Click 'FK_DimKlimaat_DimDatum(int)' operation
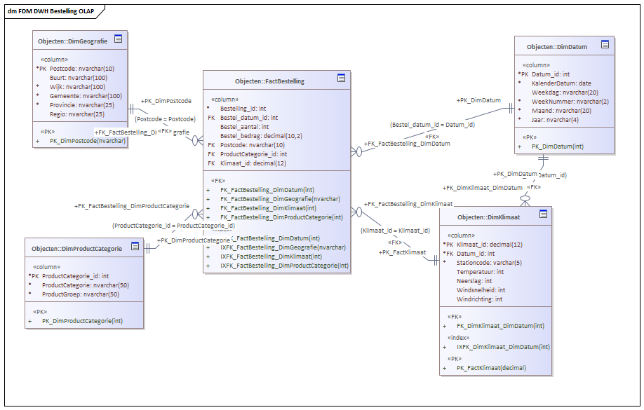This screenshot has height=410, width=644. (500, 326)
